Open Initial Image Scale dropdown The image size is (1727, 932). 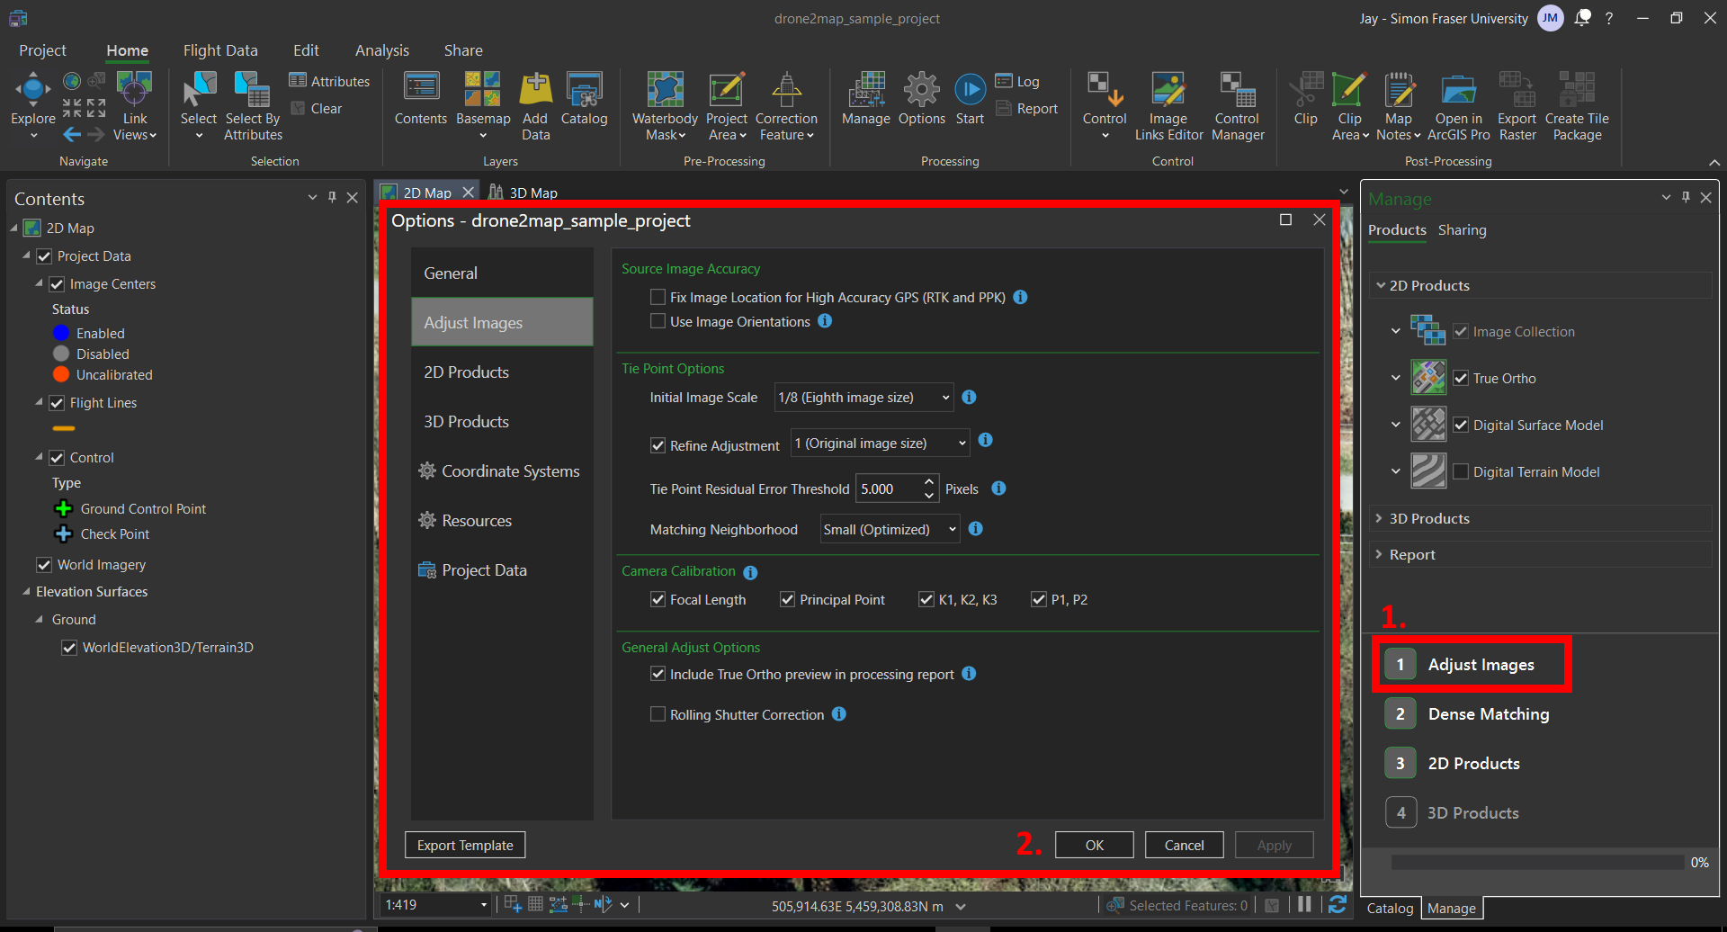click(x=863, y=398)
